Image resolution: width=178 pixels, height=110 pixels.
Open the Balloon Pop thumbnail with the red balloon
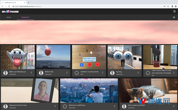pos(53,57)
